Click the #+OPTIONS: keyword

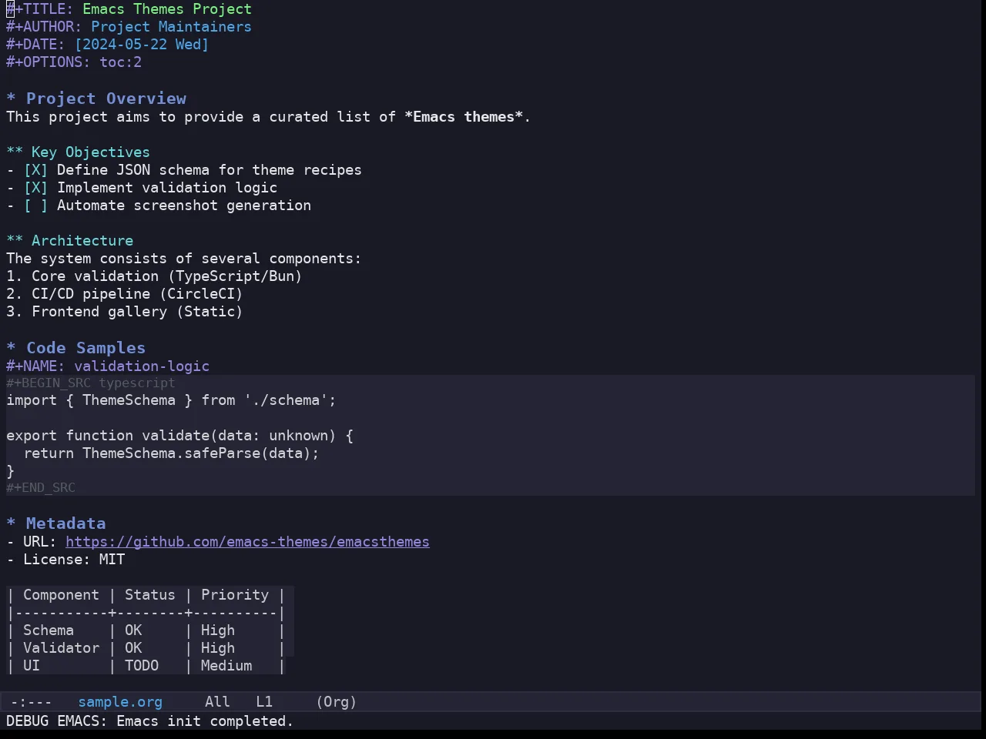49,62
